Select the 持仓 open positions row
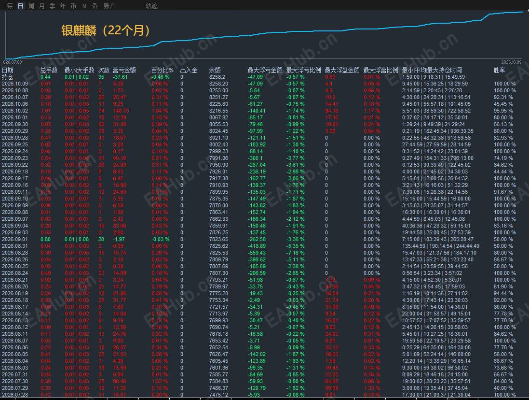This screenshot has width=529, height=400. [264, 77]
